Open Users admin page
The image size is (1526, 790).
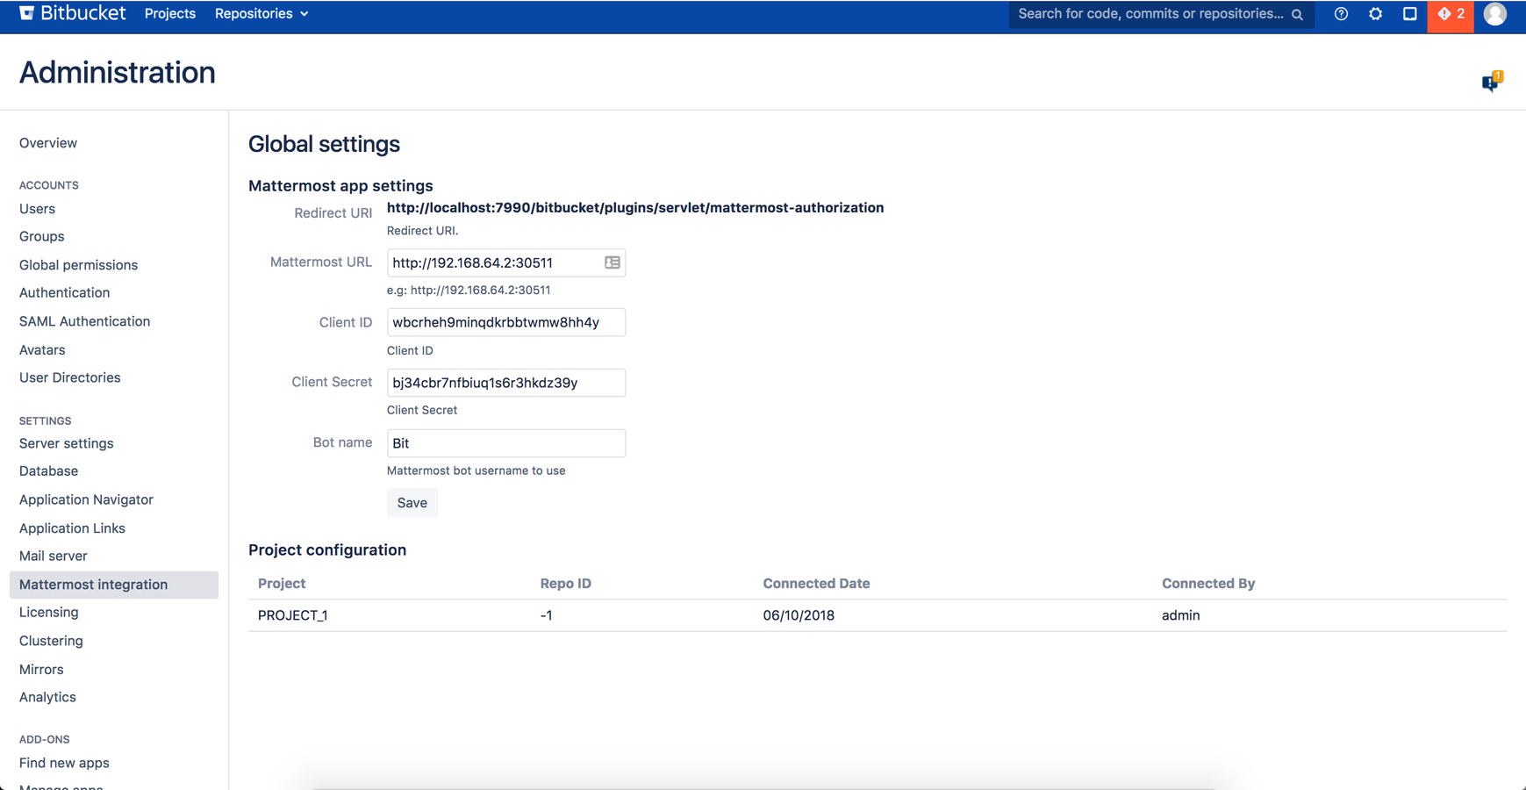[37, 209]
